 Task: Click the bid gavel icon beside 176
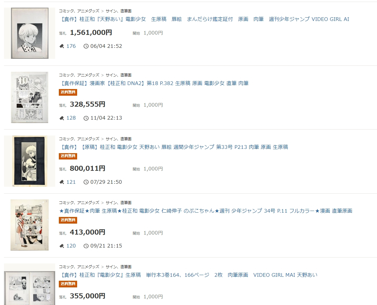(62, 46)
